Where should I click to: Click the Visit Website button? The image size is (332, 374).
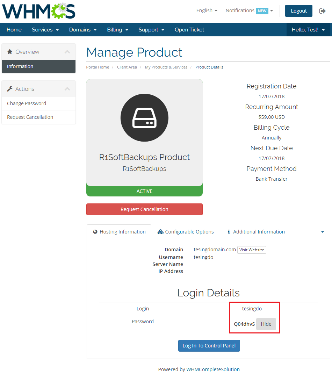252,250
